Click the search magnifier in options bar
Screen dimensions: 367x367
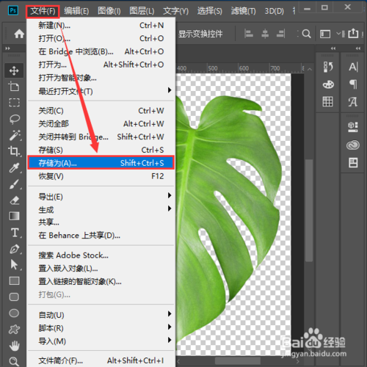coord(306,34)
